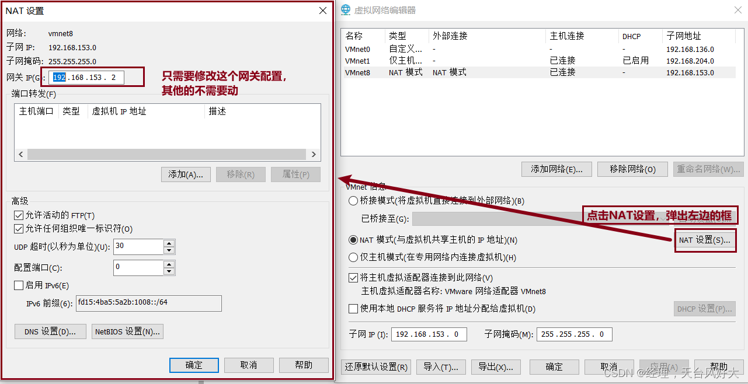
Task: Confirm NAT settings with 确定
Action: point(194,365)
